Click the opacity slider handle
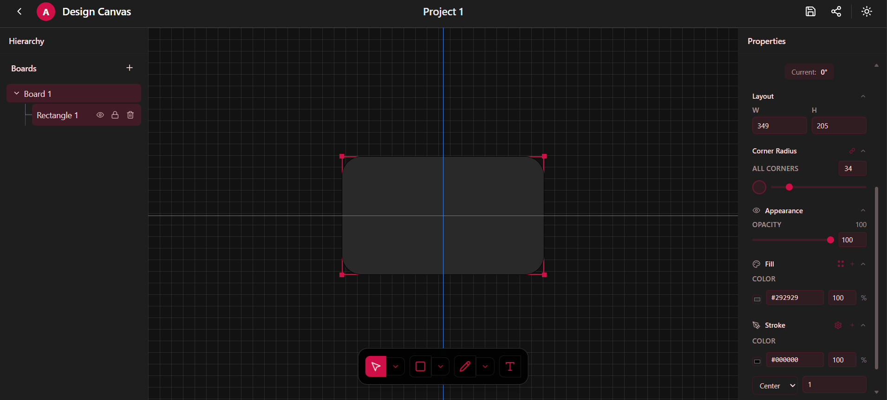Viewport: 887px width, 400px height. (830, 240)
